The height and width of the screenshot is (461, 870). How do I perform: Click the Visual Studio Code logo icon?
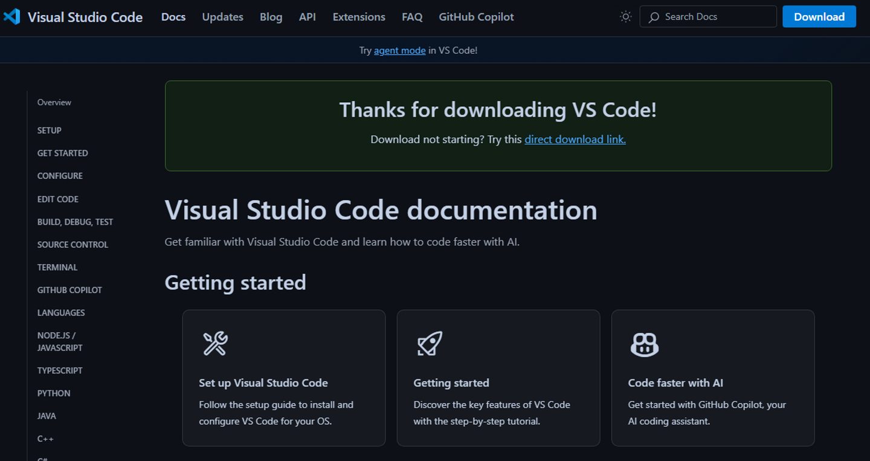(12, 17)
